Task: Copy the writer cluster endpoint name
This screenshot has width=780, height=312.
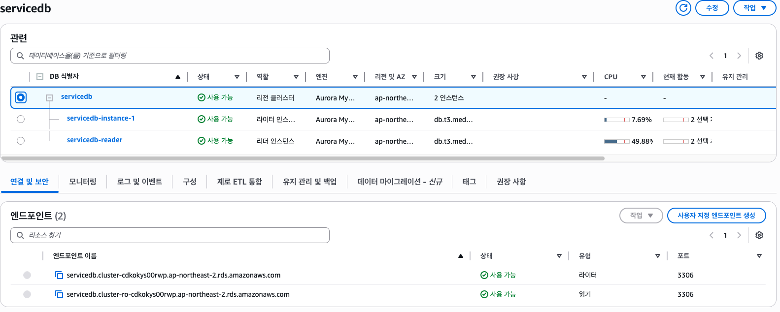Action: pos(59,275)
